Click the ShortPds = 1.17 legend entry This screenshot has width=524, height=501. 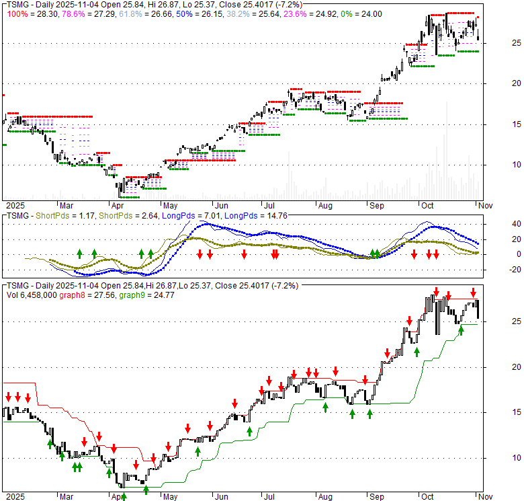(x=65, y=216)
